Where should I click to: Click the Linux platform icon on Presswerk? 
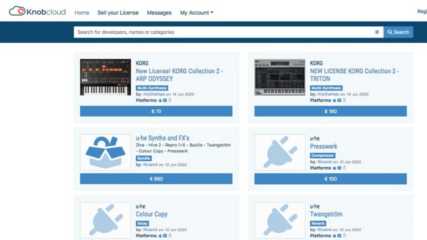(x=344, y=168)
